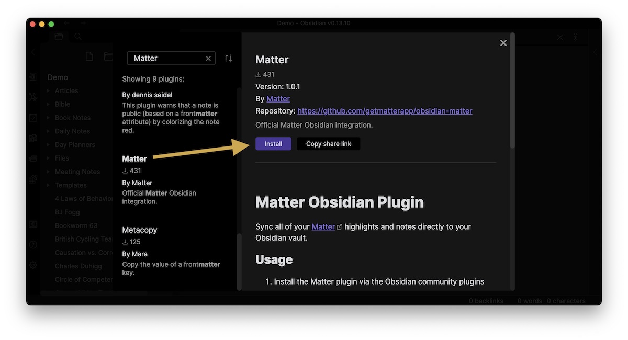628x340 pixels.
Task: Open the 4 Laws of Behavior note
Action: click(84, 199)
